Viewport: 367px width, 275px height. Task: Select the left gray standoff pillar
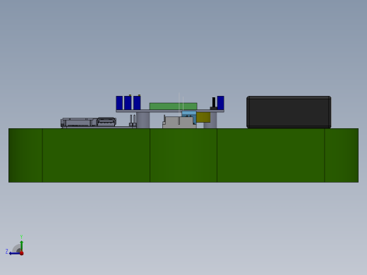[143, 120]
